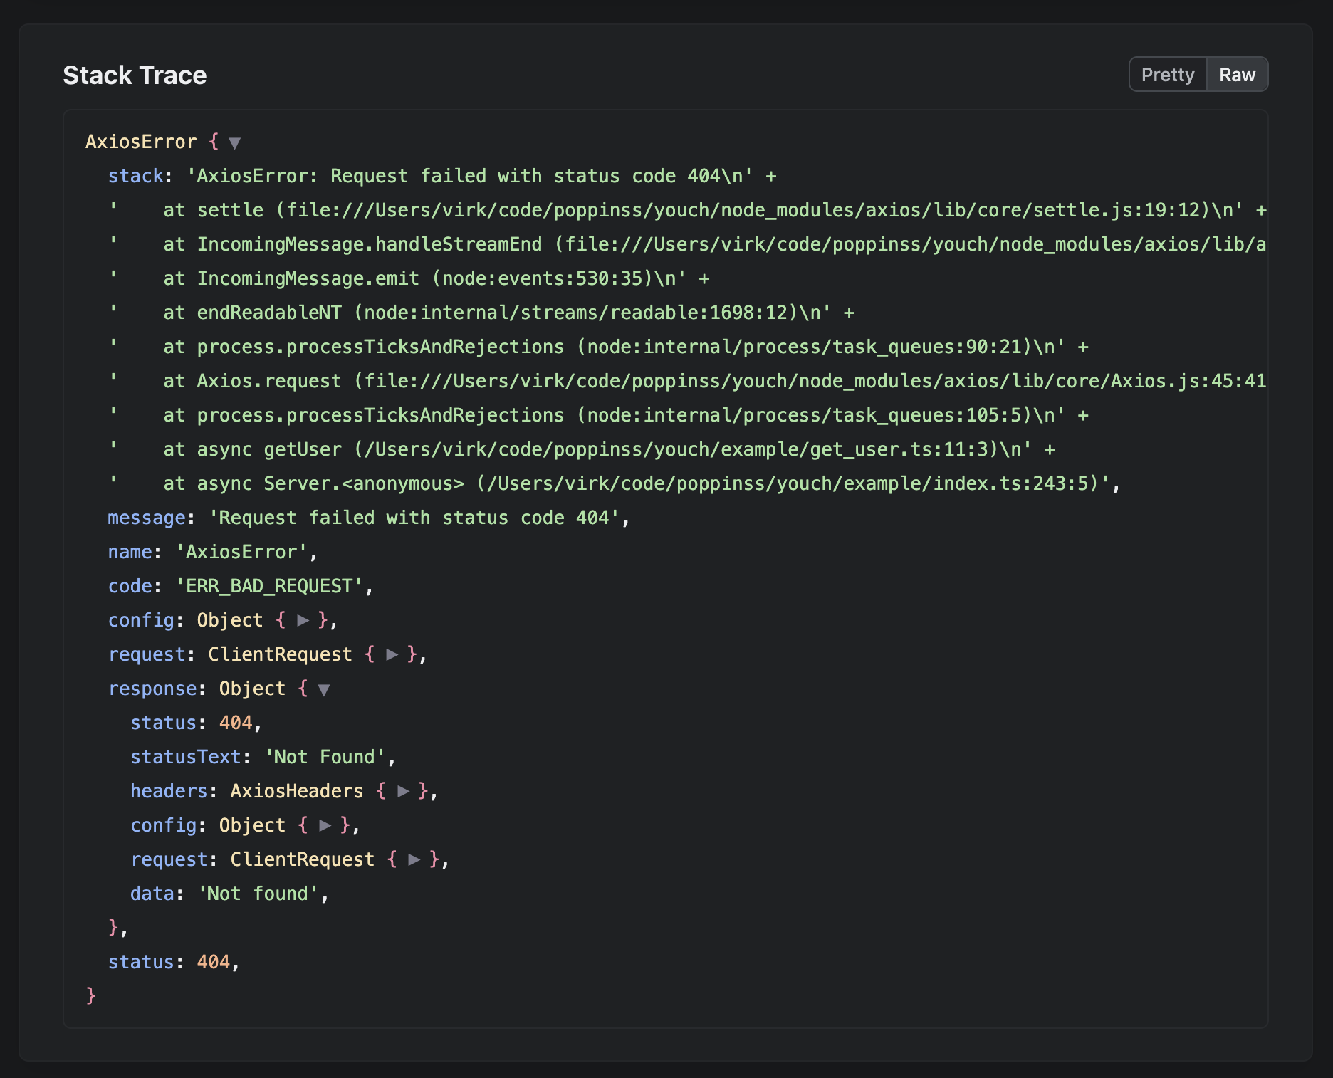Image resolution: width=1333 pixels, height=1078 pixels.
Task: Click the 'ERR_BAD_REQUEST' value
Action: pos(269,586)
